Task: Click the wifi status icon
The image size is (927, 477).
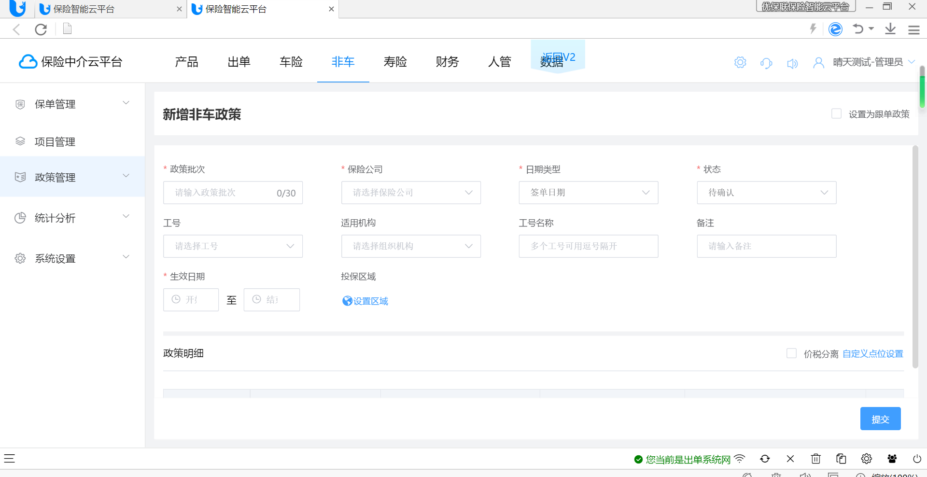Action: pyautogui.click(x=740, y=459)
